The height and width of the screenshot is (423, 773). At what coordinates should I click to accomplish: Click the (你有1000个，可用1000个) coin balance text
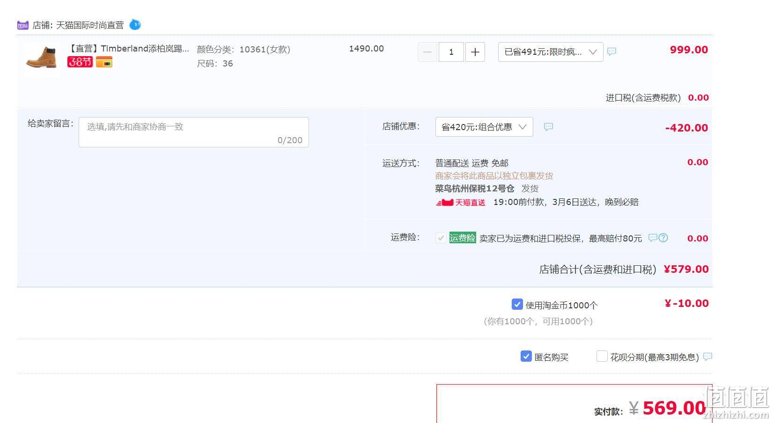538,321
